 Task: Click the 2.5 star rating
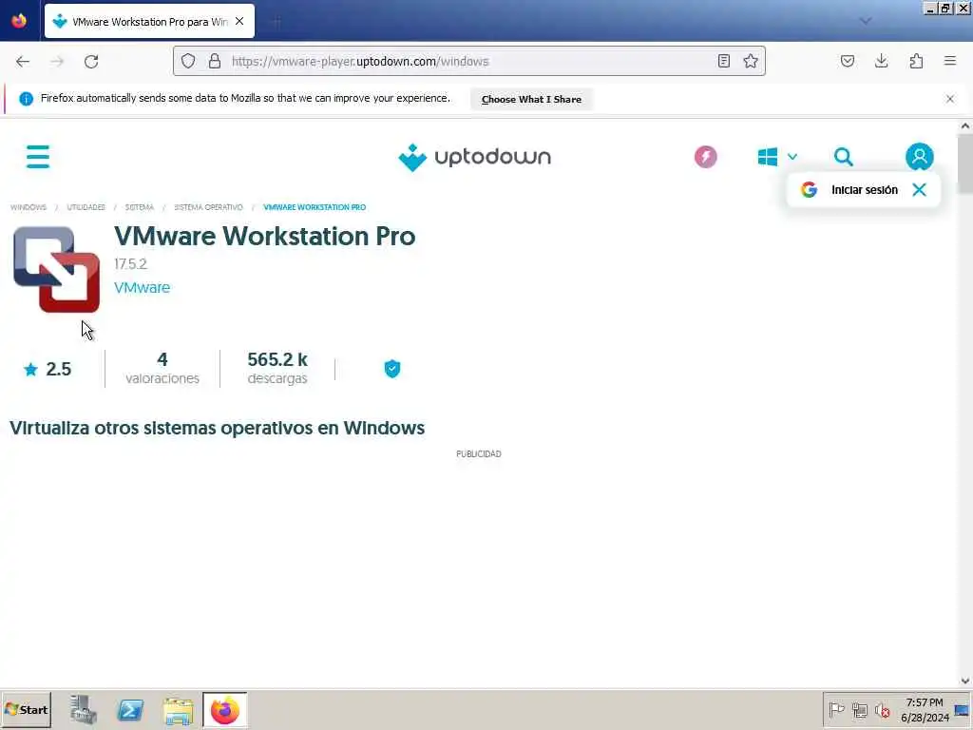click(x=48, y=370)
